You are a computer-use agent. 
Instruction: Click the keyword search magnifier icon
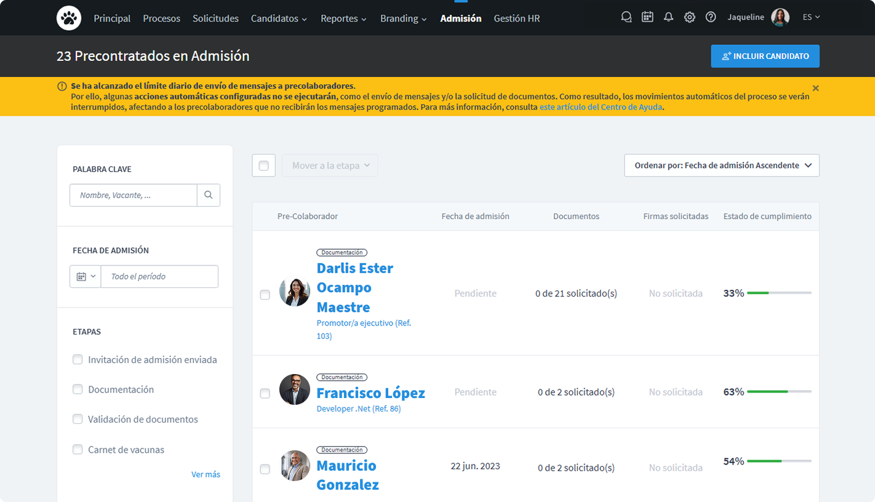click(x=209, y=195)
